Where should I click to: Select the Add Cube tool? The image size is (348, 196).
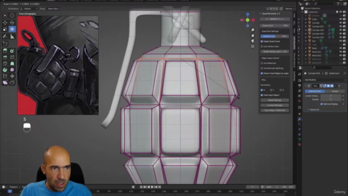[x=5, y=44]
